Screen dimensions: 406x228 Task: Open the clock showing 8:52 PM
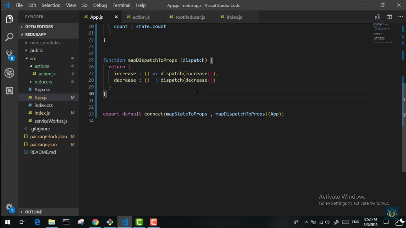(370, 222)
